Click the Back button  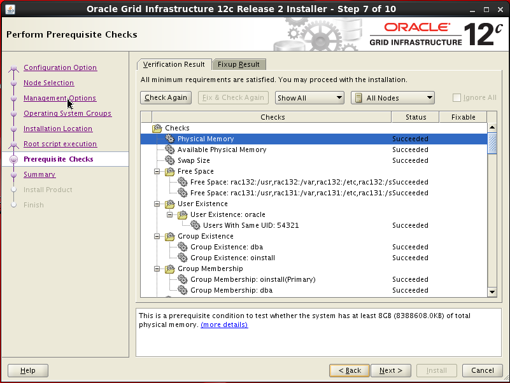(350, 370)
